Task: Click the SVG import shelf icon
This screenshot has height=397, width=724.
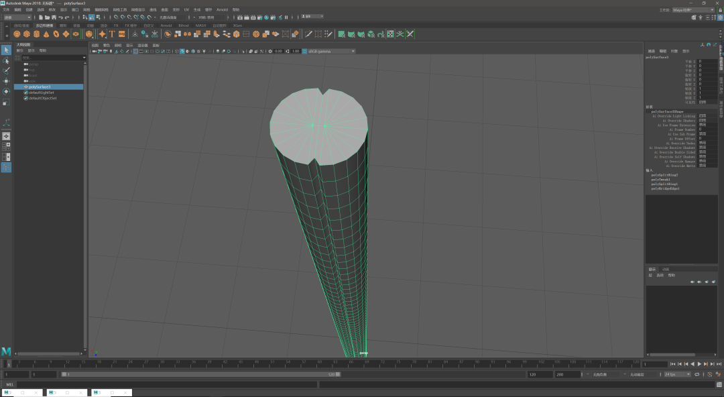Action: [122, 34]
